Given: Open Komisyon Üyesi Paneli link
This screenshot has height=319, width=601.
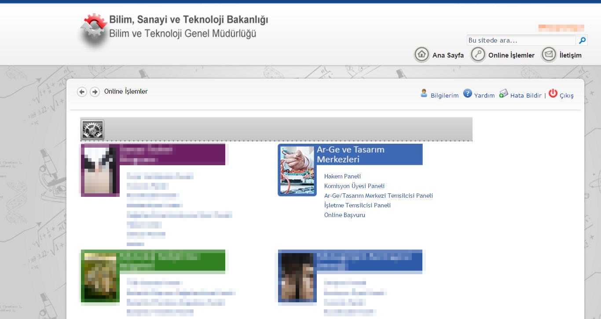Looking at the screenshot, I should 354,186.
